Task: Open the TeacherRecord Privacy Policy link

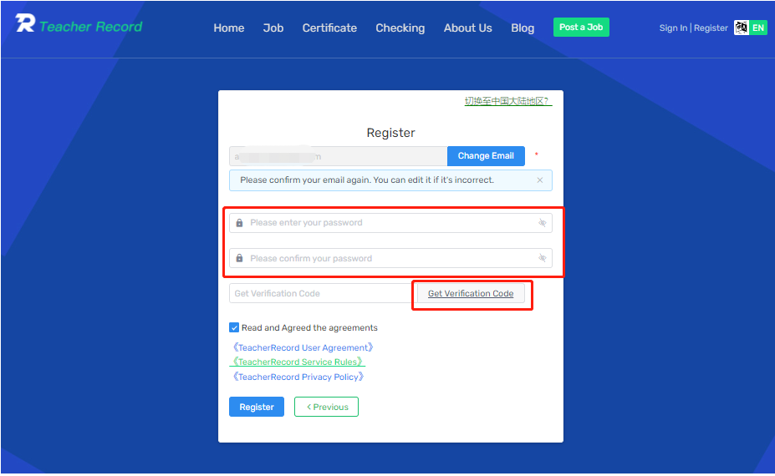Action: (298, 377)
